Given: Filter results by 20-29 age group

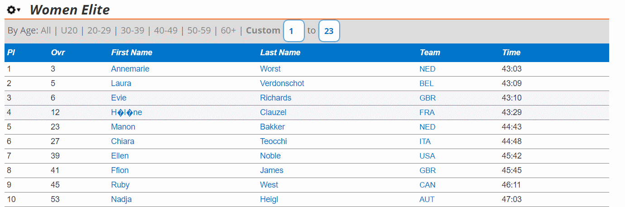Looking at the screenshot, I should [99, 30].
